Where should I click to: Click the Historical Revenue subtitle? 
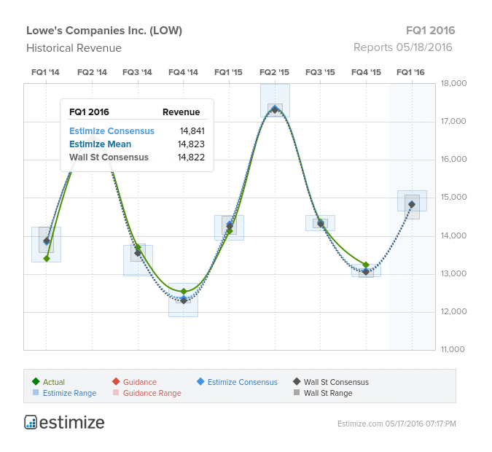click(74, 48)
